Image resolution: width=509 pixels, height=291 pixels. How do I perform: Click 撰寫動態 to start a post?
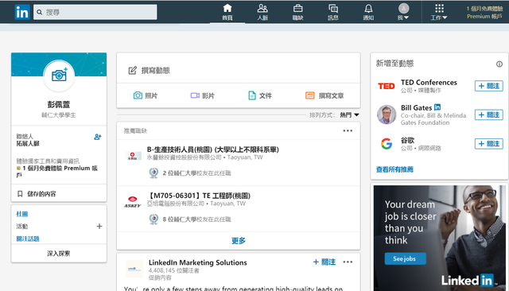click(156, 71)
